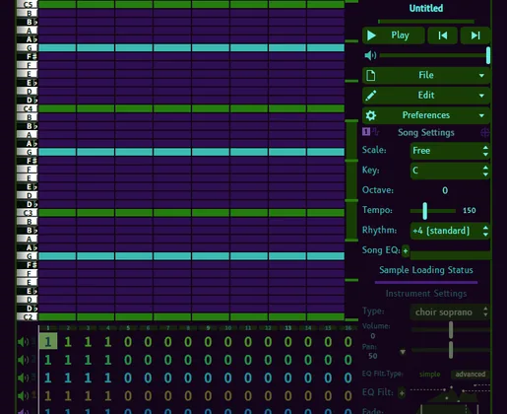Select the simple EQ filter type
This screenshot has height=414, width=507.
(x=429, y=375)
